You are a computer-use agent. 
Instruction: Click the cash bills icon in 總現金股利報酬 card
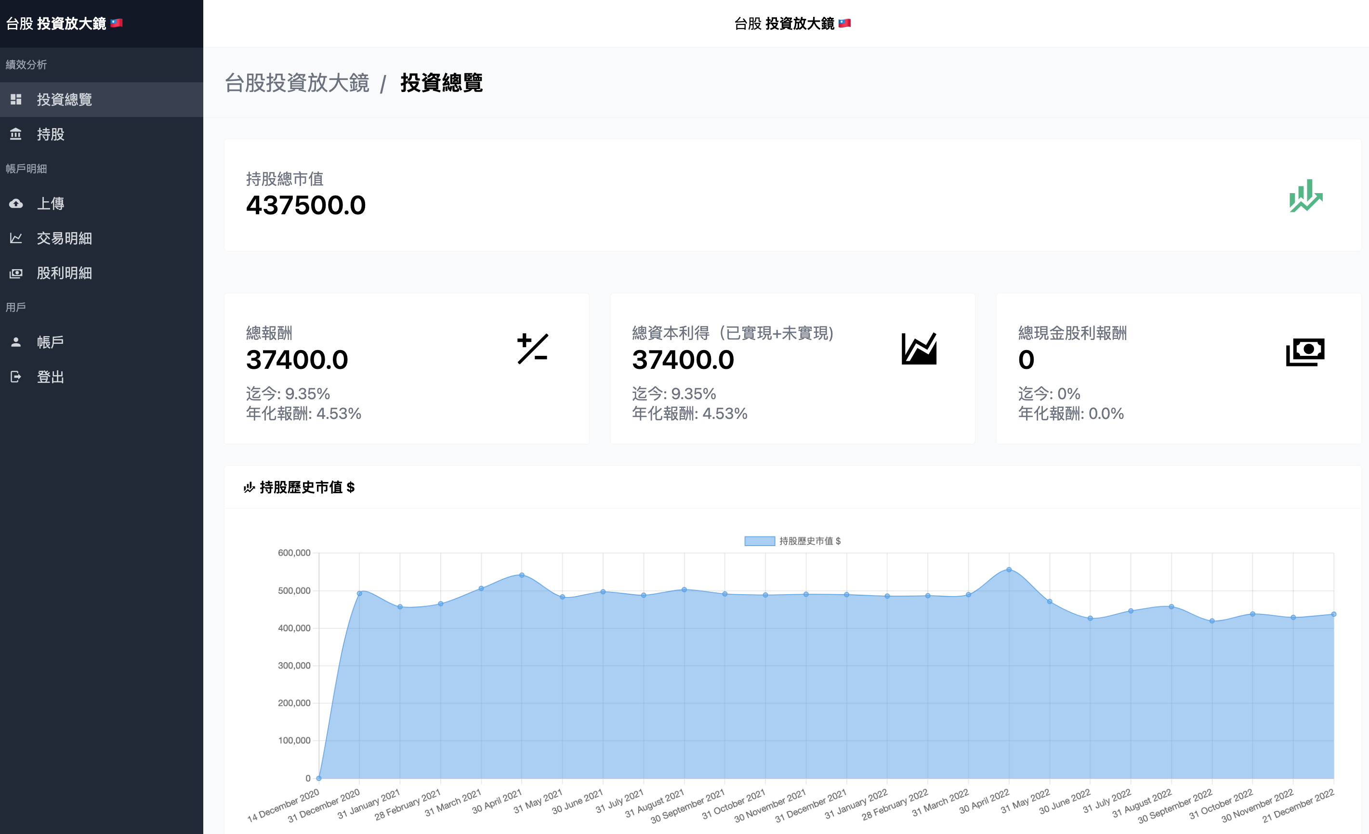click(1305, 352)
